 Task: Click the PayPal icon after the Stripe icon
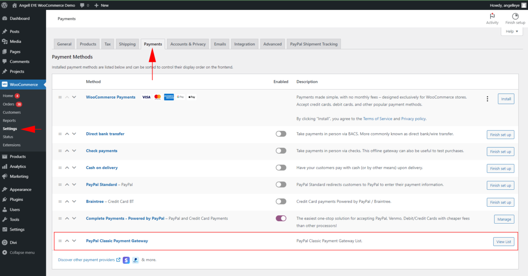click(136, 260)
